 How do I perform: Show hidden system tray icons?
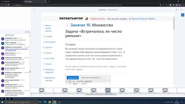coord(164,102)
